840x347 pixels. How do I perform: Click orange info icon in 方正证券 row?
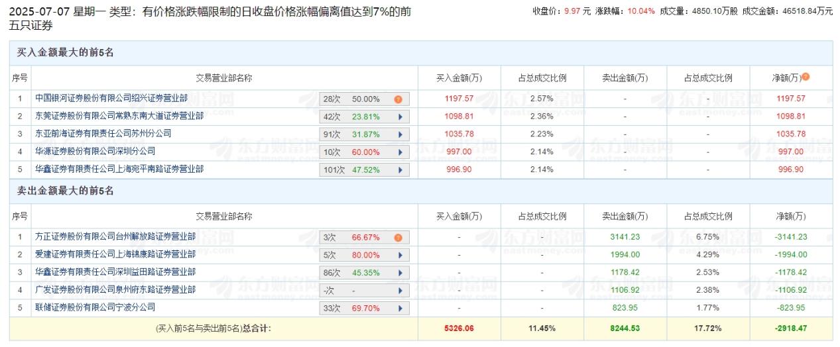(x=398, y=238)
